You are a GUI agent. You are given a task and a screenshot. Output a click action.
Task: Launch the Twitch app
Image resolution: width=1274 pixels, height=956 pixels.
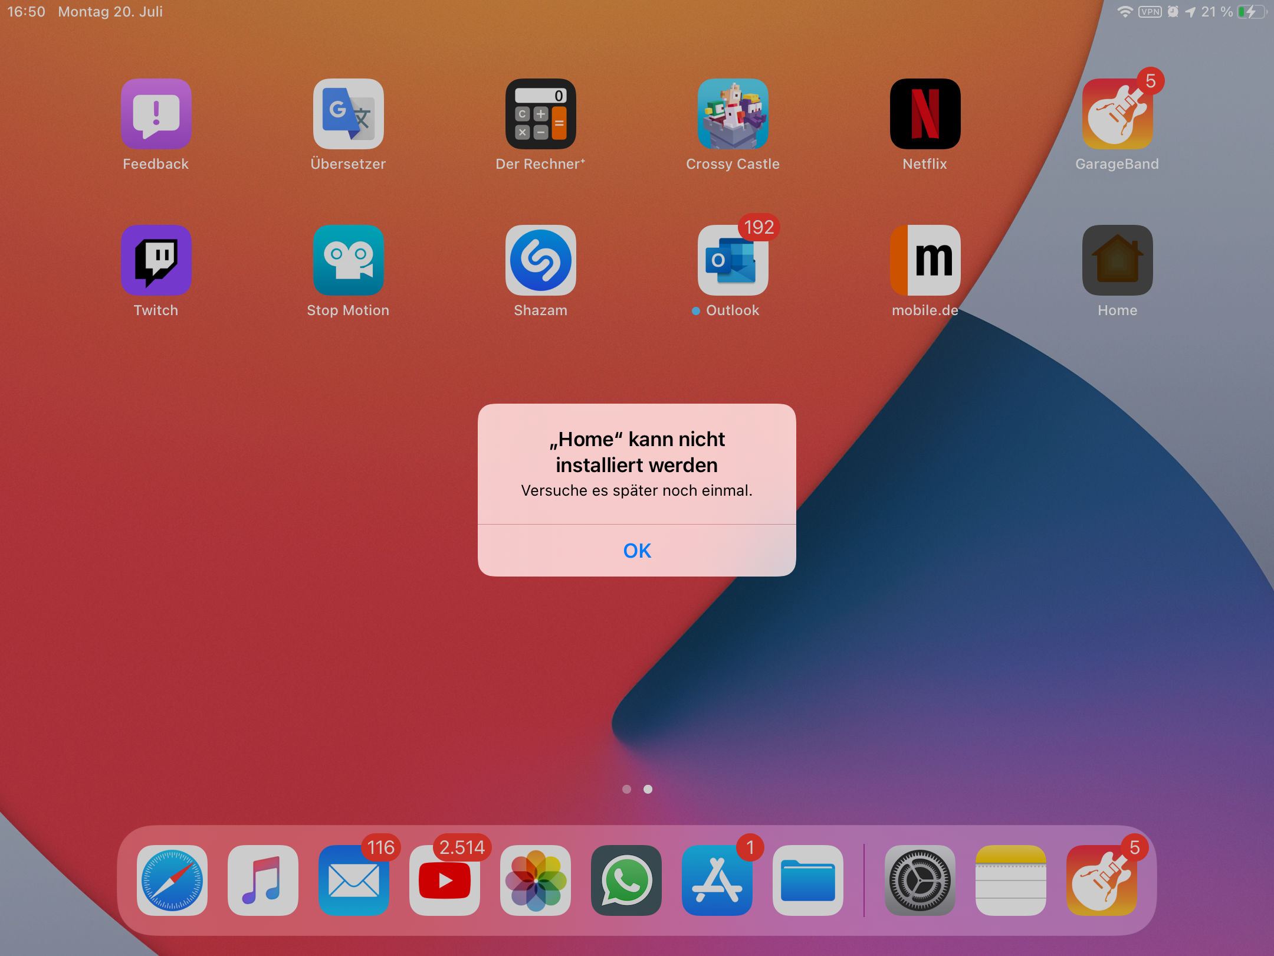tap(156, 260)
